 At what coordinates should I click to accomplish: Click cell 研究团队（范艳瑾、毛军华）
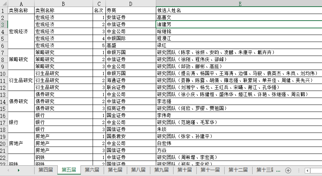[239, 122]
